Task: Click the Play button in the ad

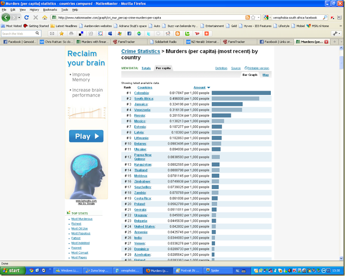Action: click(86, 136)
